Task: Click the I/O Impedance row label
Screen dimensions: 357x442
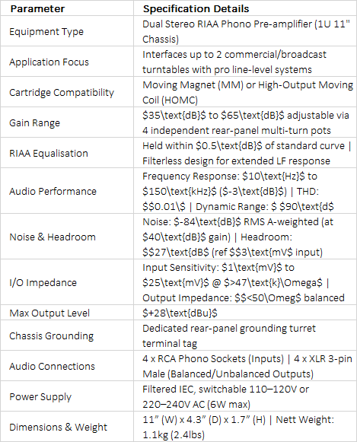Action: point(43,283)
